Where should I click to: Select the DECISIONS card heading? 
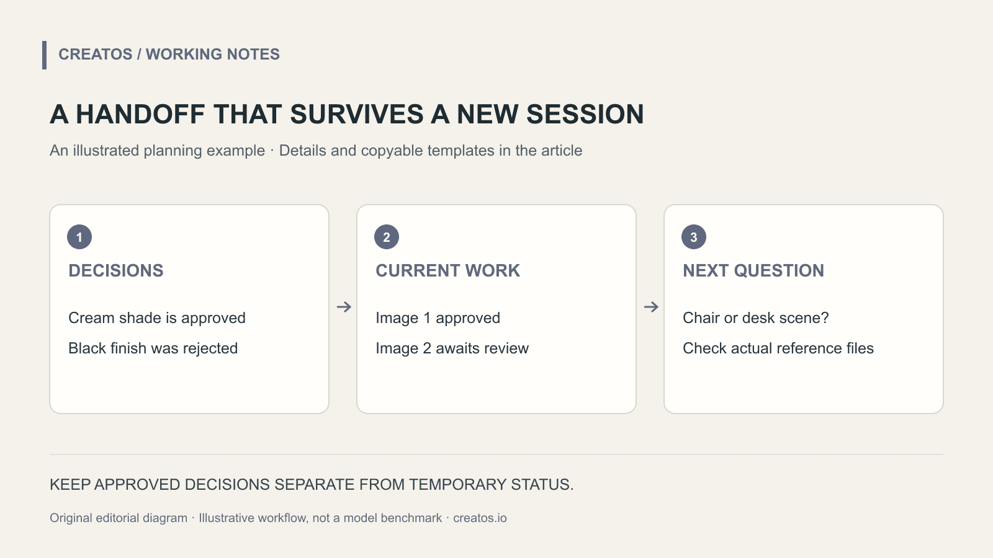click(x=116, y=270)
